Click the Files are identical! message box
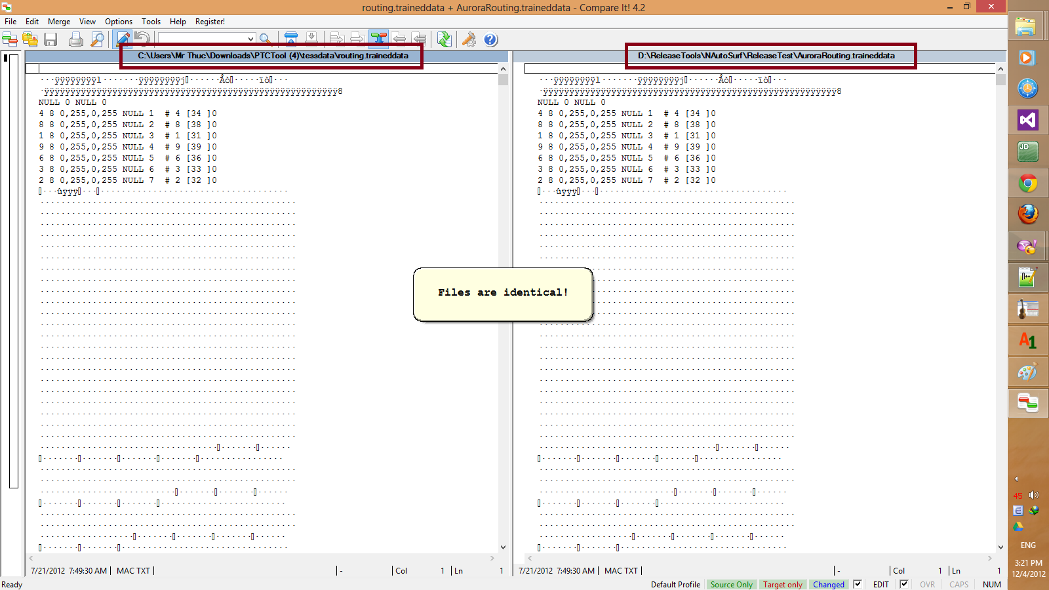This screenshot has width=1049, height=590. [x=503, y=294]
